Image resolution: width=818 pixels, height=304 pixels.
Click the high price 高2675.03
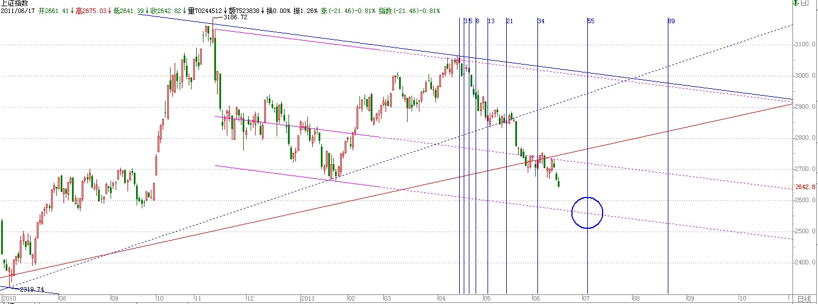point(91,11)
